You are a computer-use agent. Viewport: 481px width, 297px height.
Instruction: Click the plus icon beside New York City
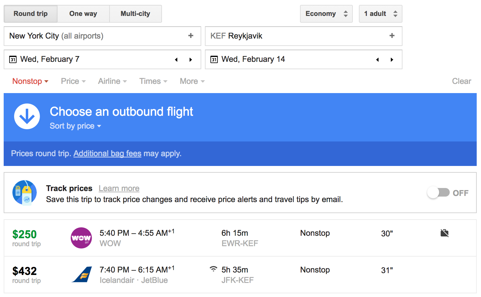tap(190, 36)
